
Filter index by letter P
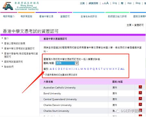click(91, 69)
